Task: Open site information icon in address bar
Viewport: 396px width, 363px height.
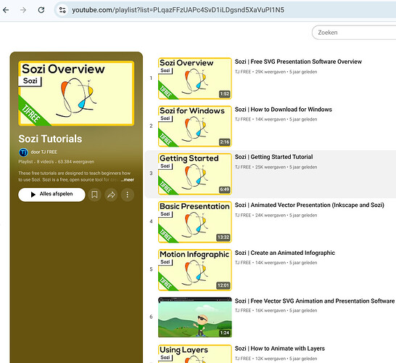Action: pyautogui.click(x=62, y=10)
